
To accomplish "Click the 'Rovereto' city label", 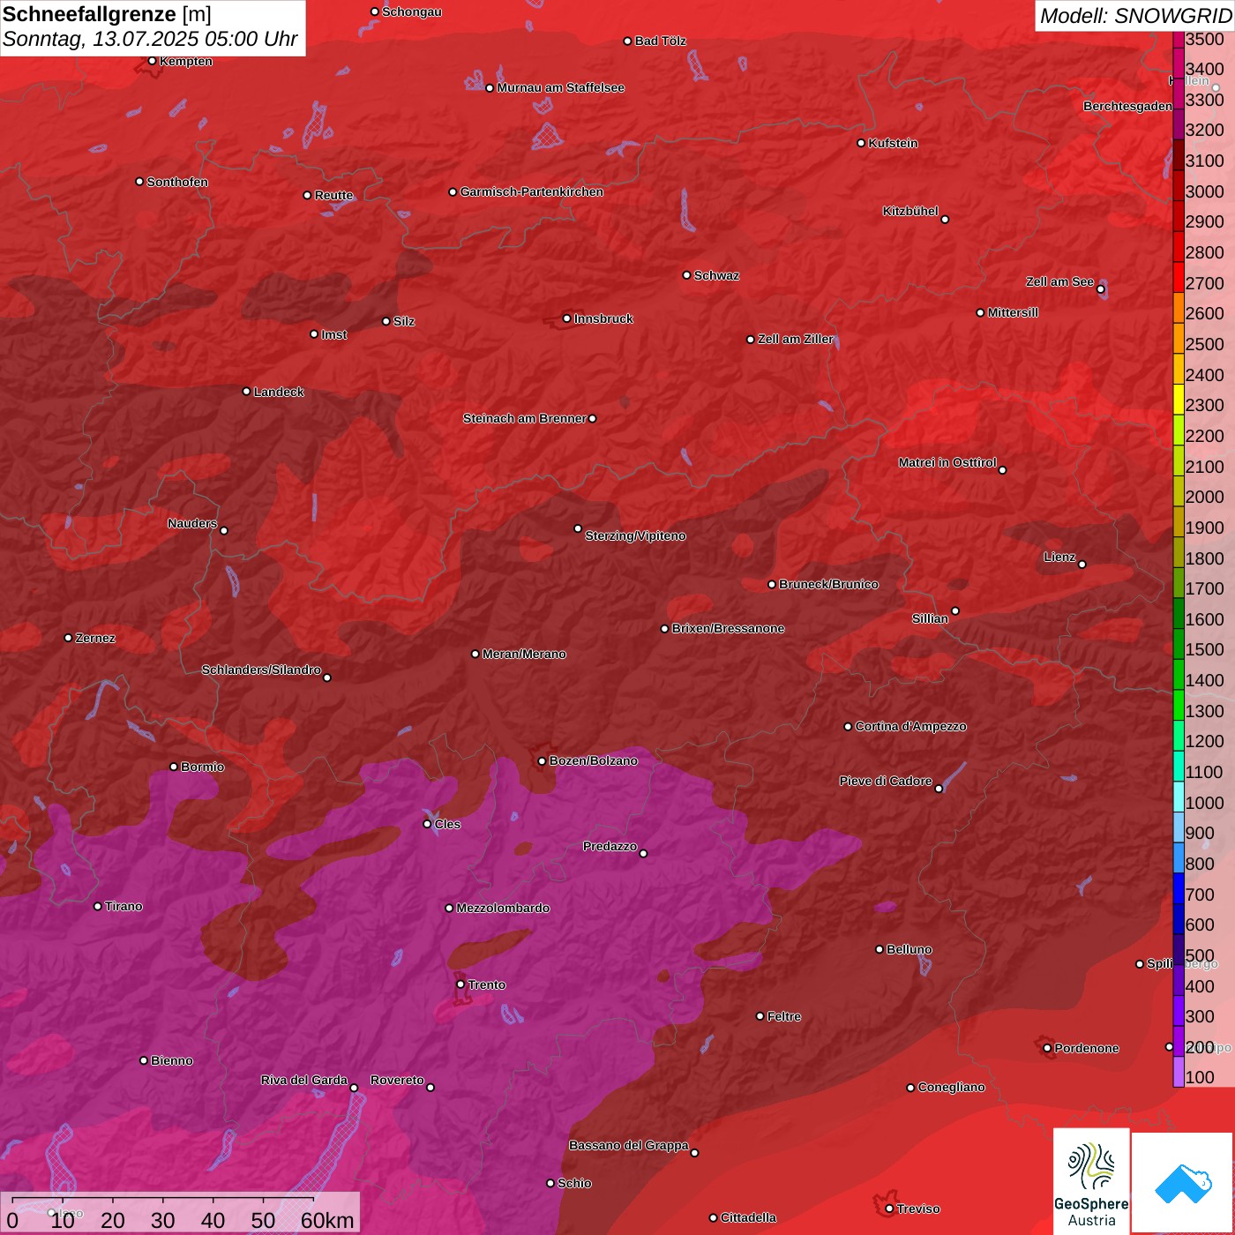I will 397,1080.
